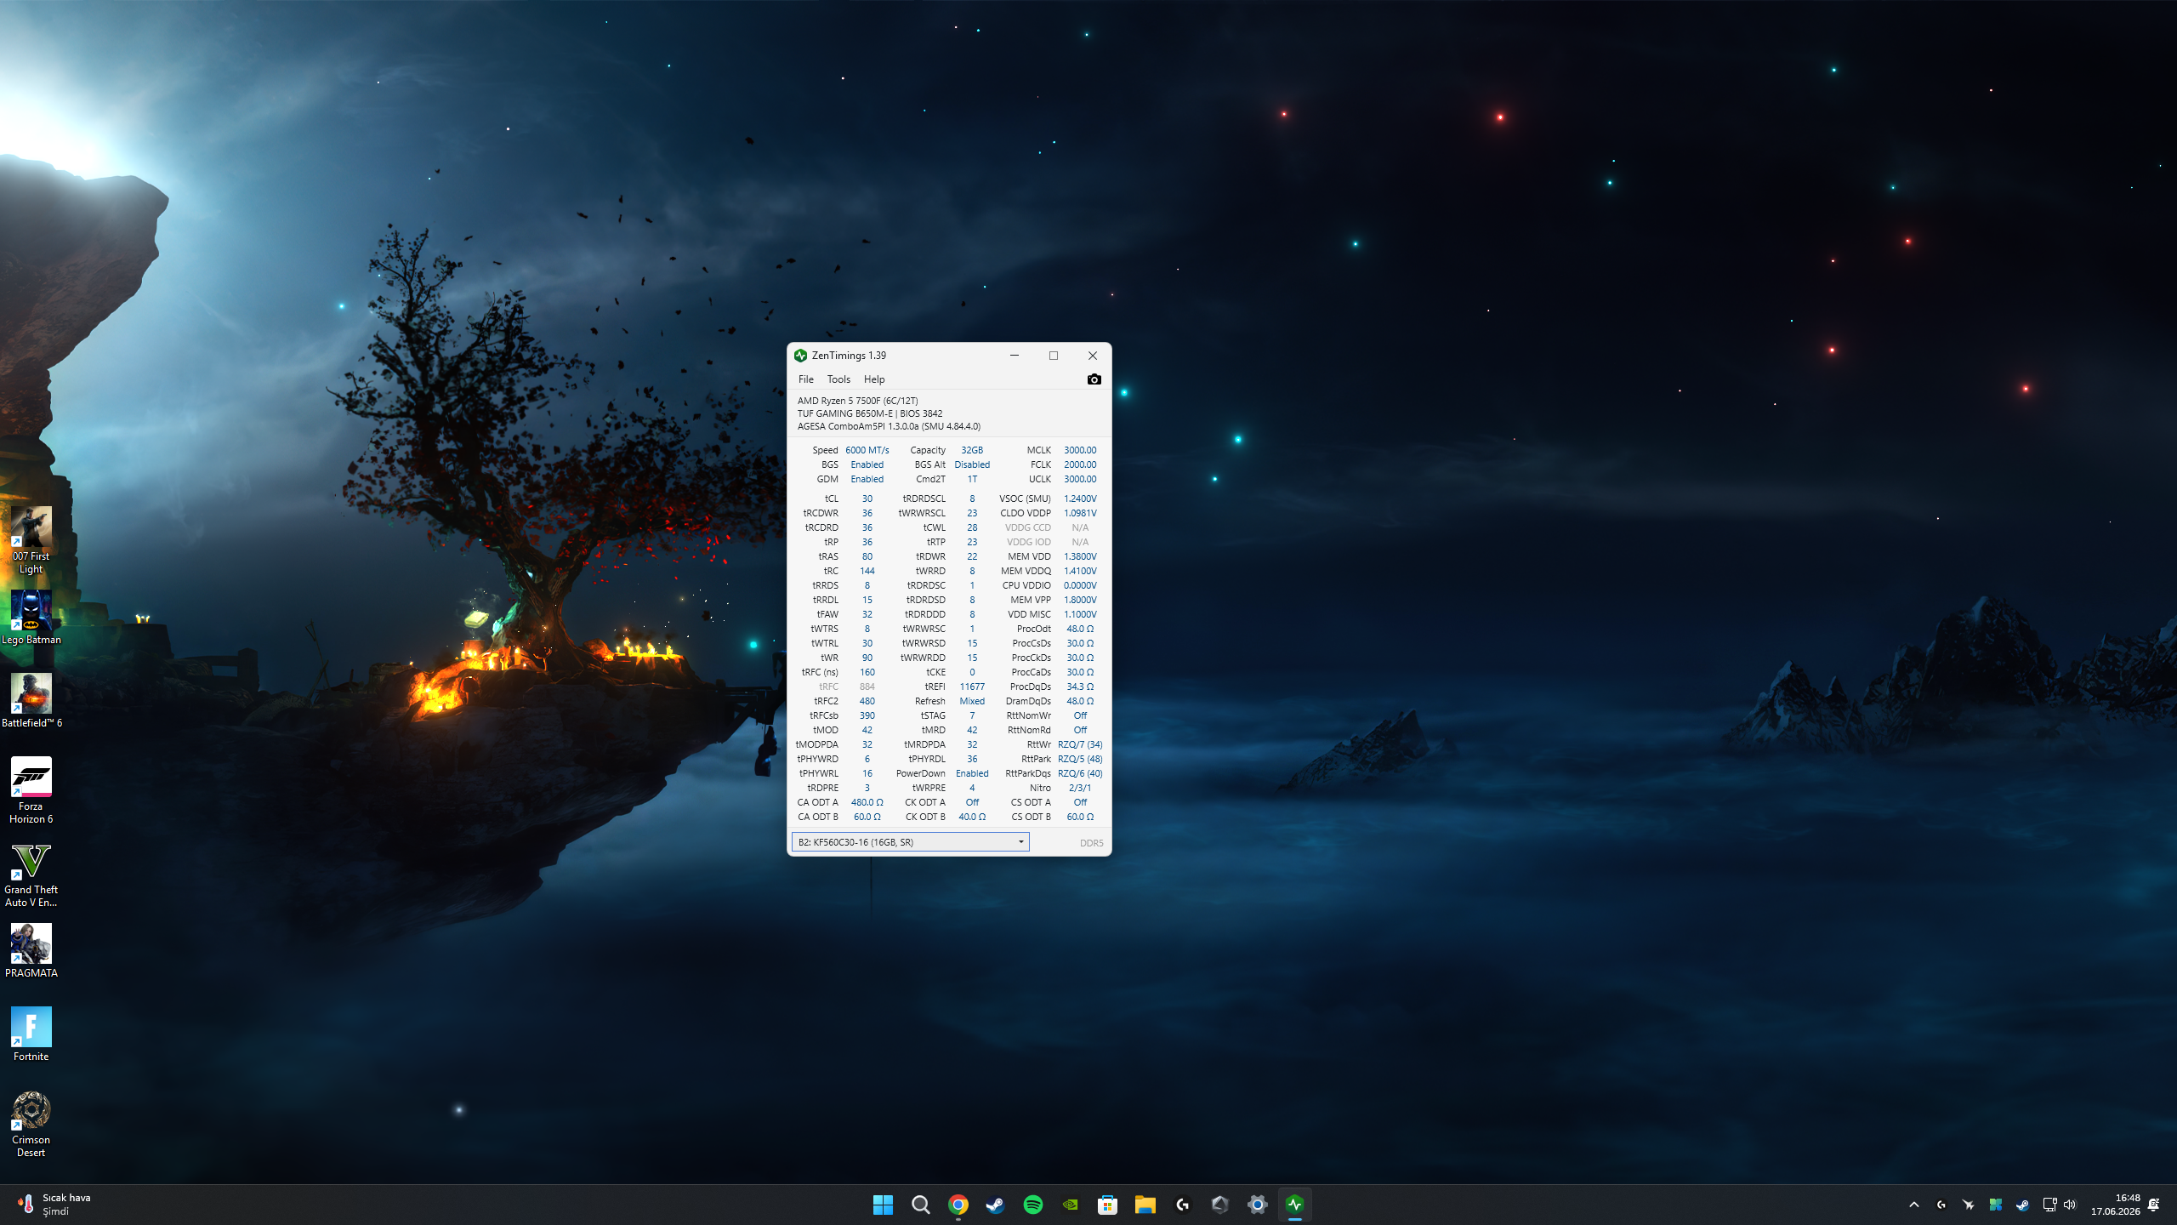This screenshot has width=2177, height=1225.
Task: Open File Explorer from the taskbar
Action: tap(1145, 1205)
